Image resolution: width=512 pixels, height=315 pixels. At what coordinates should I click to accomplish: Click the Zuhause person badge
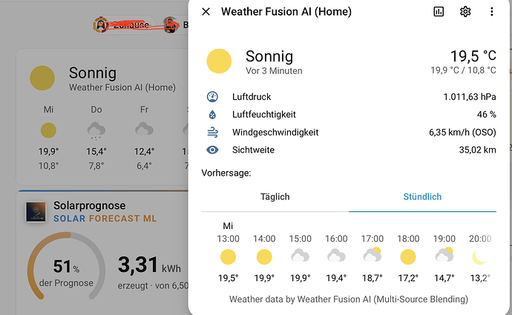point(124,24)
